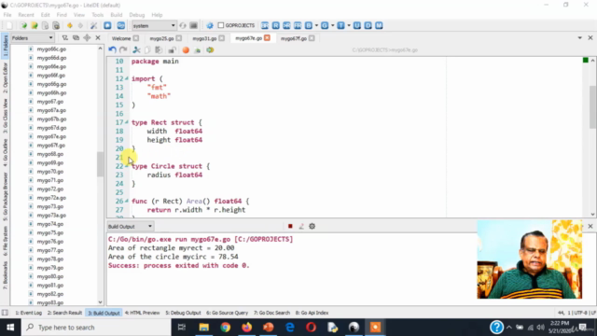This screenshot has height=336, width=597.
Task: Click the Redo arrow in editor toolbar
Action: (x=123, y=49)
